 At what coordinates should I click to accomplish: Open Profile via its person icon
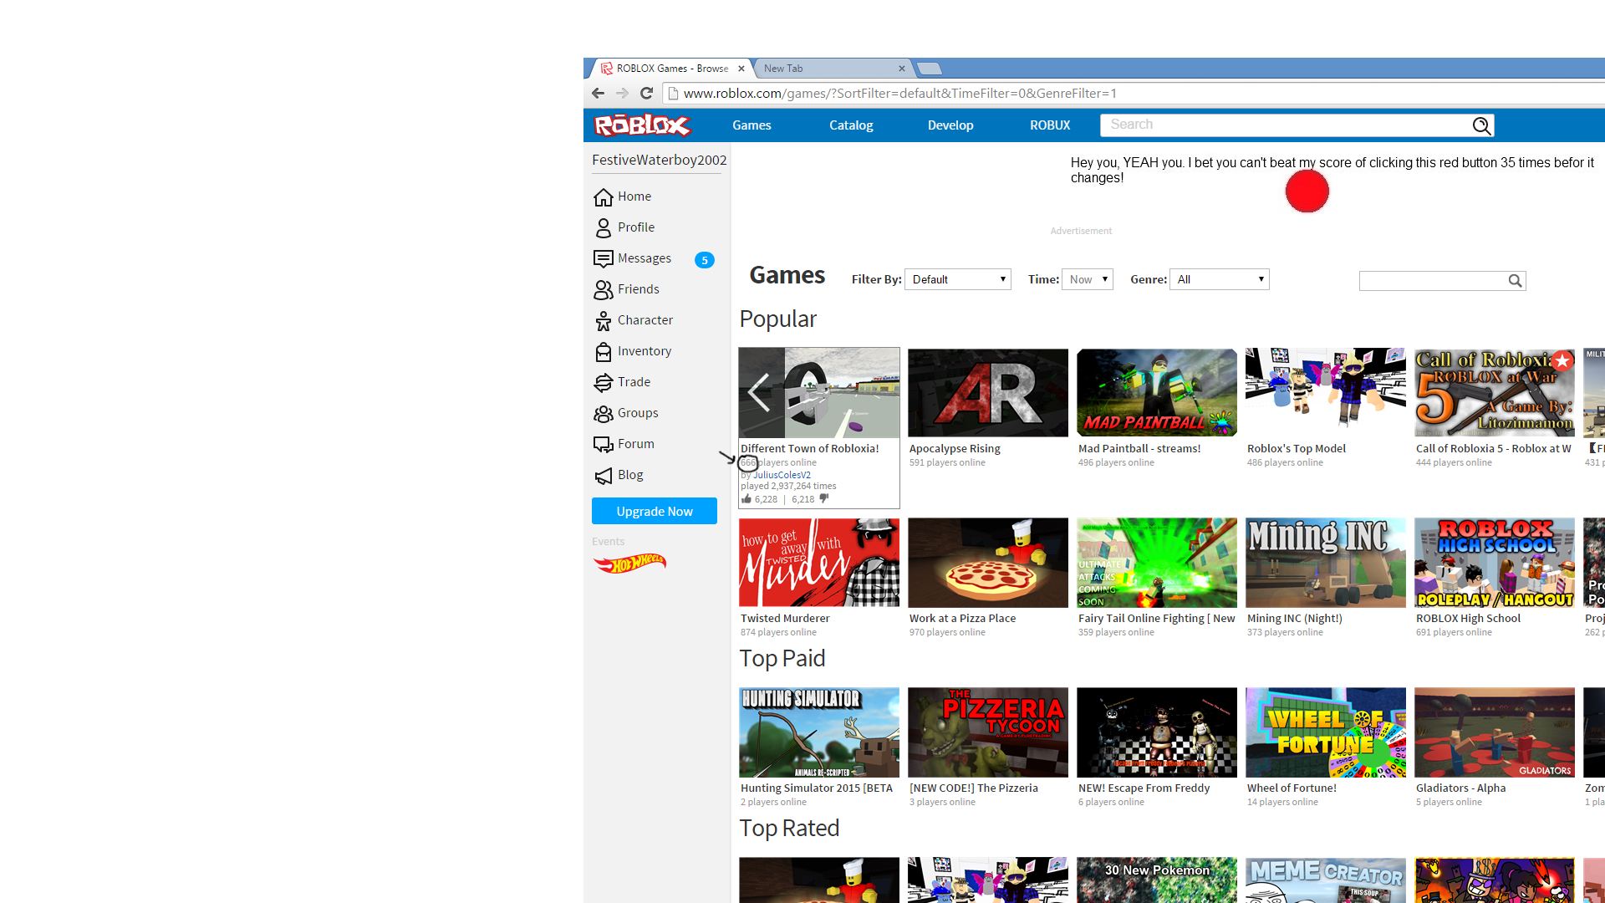pos(603,227)
